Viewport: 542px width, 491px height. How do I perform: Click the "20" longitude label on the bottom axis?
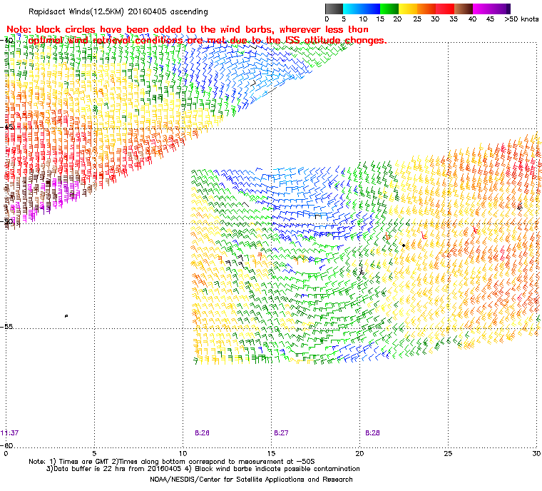pyautogui.click(x=359, y=454)
